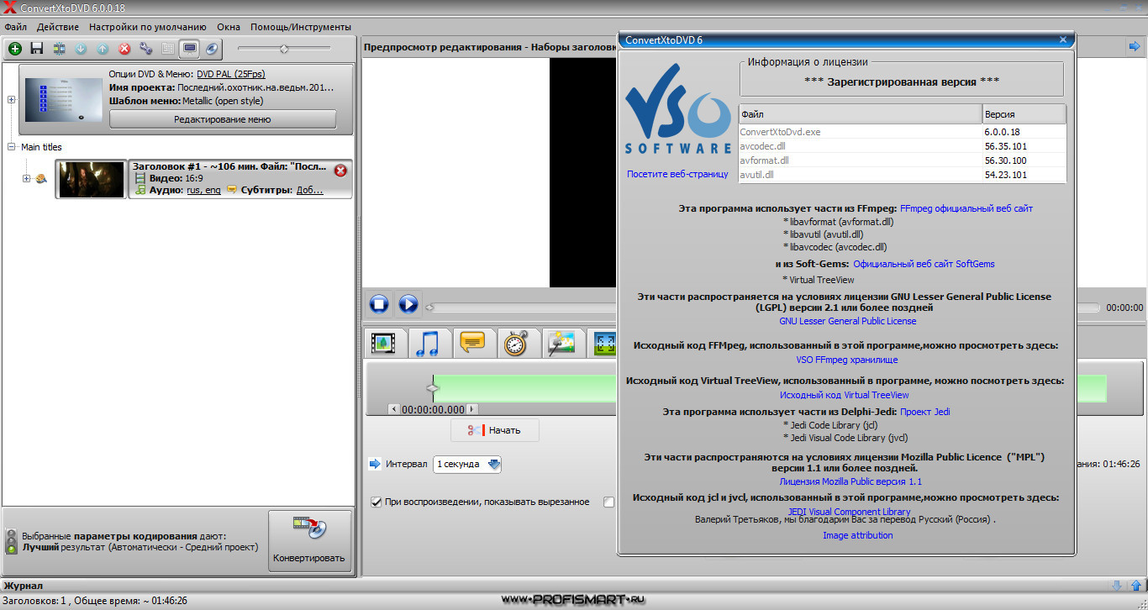Expand the Заголовок #1 title node
Image resolution: width=1148 pixels, height=610 pixels.
tap(27, 179)
